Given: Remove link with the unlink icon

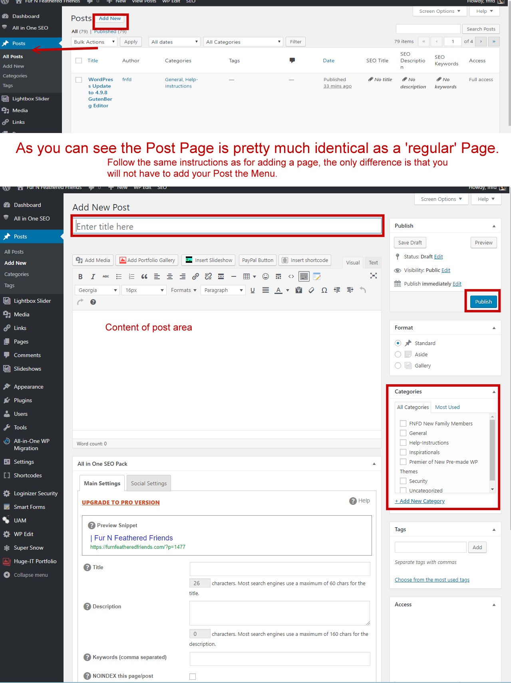Looking at the screenshot, I should point(208,276).
